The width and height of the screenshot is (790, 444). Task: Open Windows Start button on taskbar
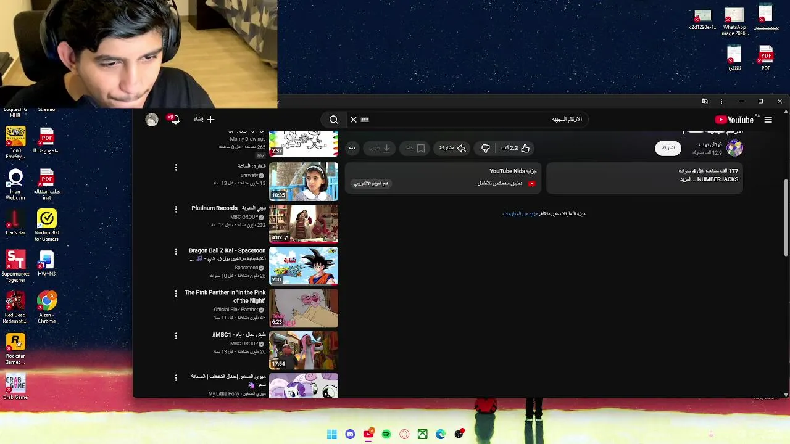tap(332, 434)
